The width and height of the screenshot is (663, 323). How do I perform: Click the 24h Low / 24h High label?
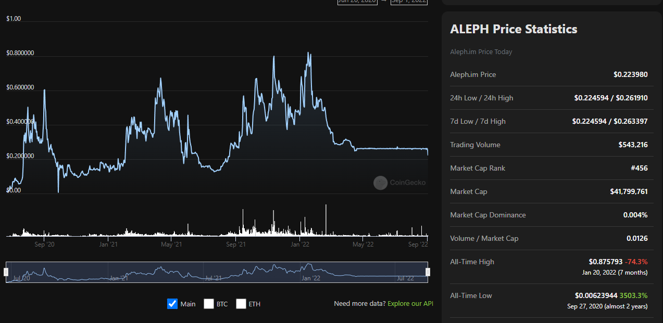481,98
